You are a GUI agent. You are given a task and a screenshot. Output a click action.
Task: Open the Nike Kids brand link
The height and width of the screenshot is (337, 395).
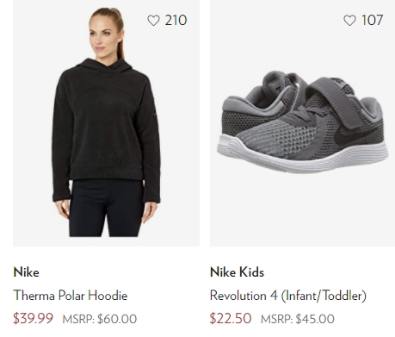pos(237,272)
